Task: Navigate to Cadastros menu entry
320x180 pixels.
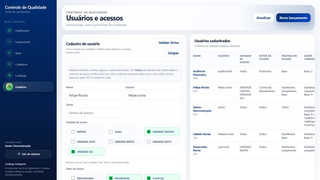Action: (28, 64)
